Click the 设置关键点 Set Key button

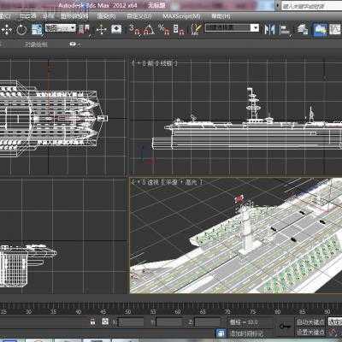point(310,332)
